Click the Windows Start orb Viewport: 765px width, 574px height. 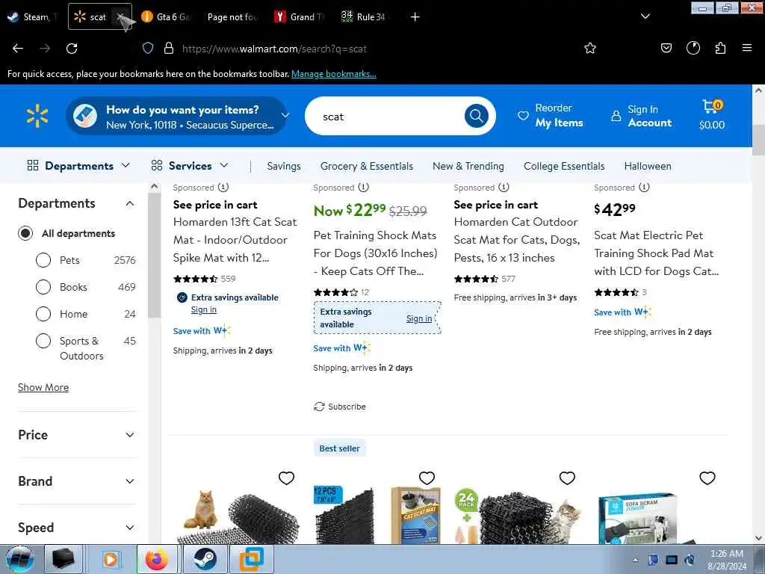click(20, 559)
